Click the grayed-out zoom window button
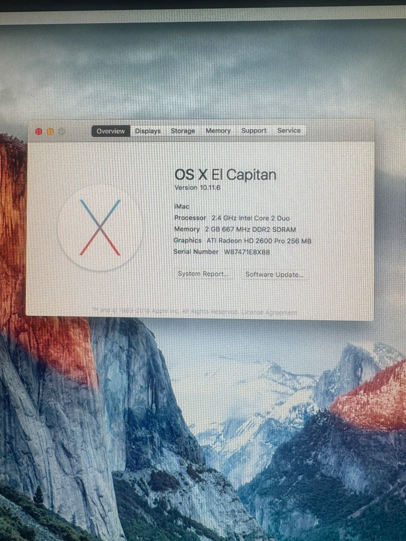 pyautogui.click(x=62, y=131)
